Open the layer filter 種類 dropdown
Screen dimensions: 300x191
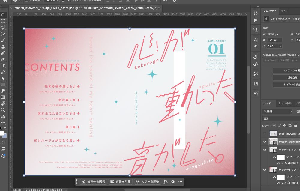[277, 112]
